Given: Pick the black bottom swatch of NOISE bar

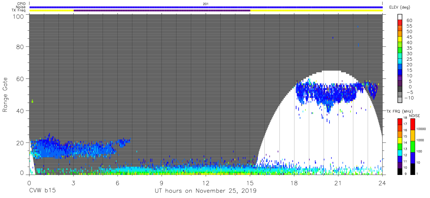Looking at the screenshot, I should (x=412, y=169).
